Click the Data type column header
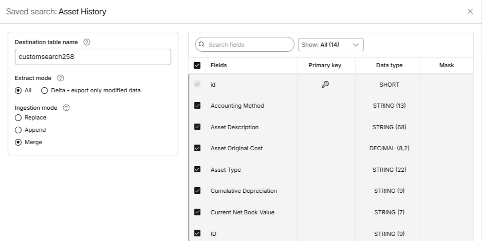482x241 pixels. (389, 65)
